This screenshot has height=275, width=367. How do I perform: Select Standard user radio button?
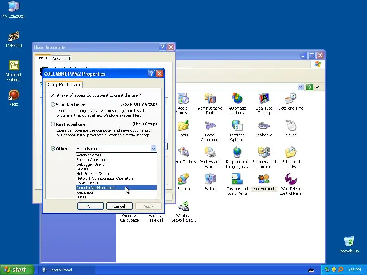(53, 105)
